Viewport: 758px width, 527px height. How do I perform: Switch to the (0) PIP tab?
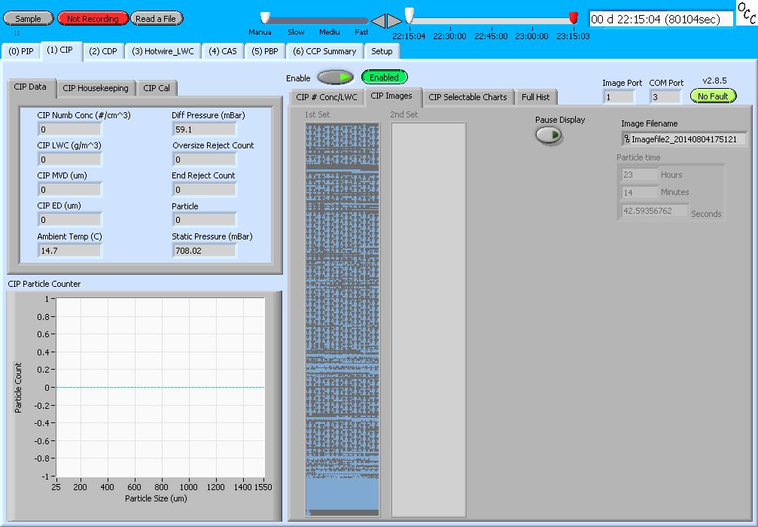pos(21,51)
